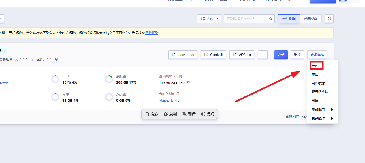Copy the external IP address
Viewport: 365px width, 163px height.
point(189,83)
